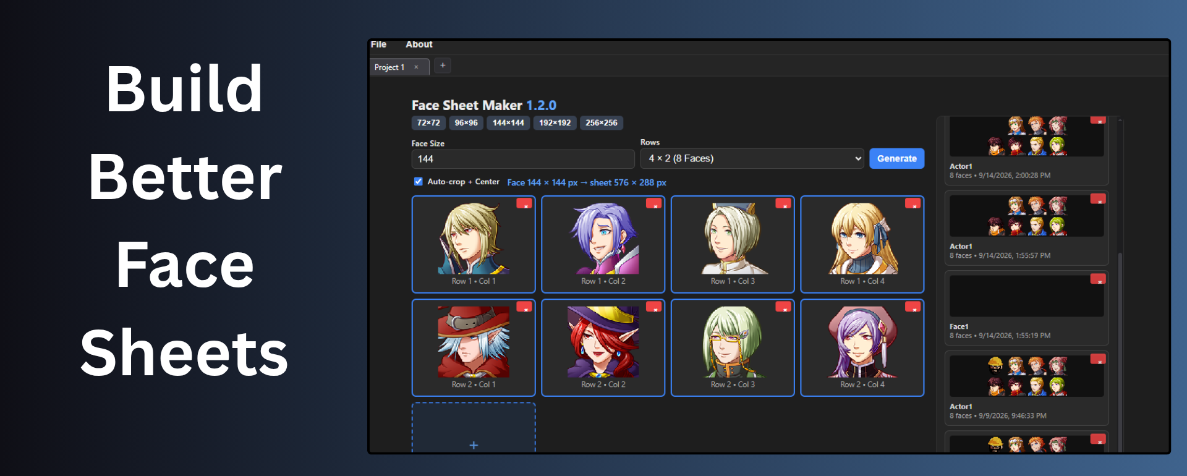Remove the face in Row 2 Col 1
Viewport: 1187px width, 476px height.
524,307
